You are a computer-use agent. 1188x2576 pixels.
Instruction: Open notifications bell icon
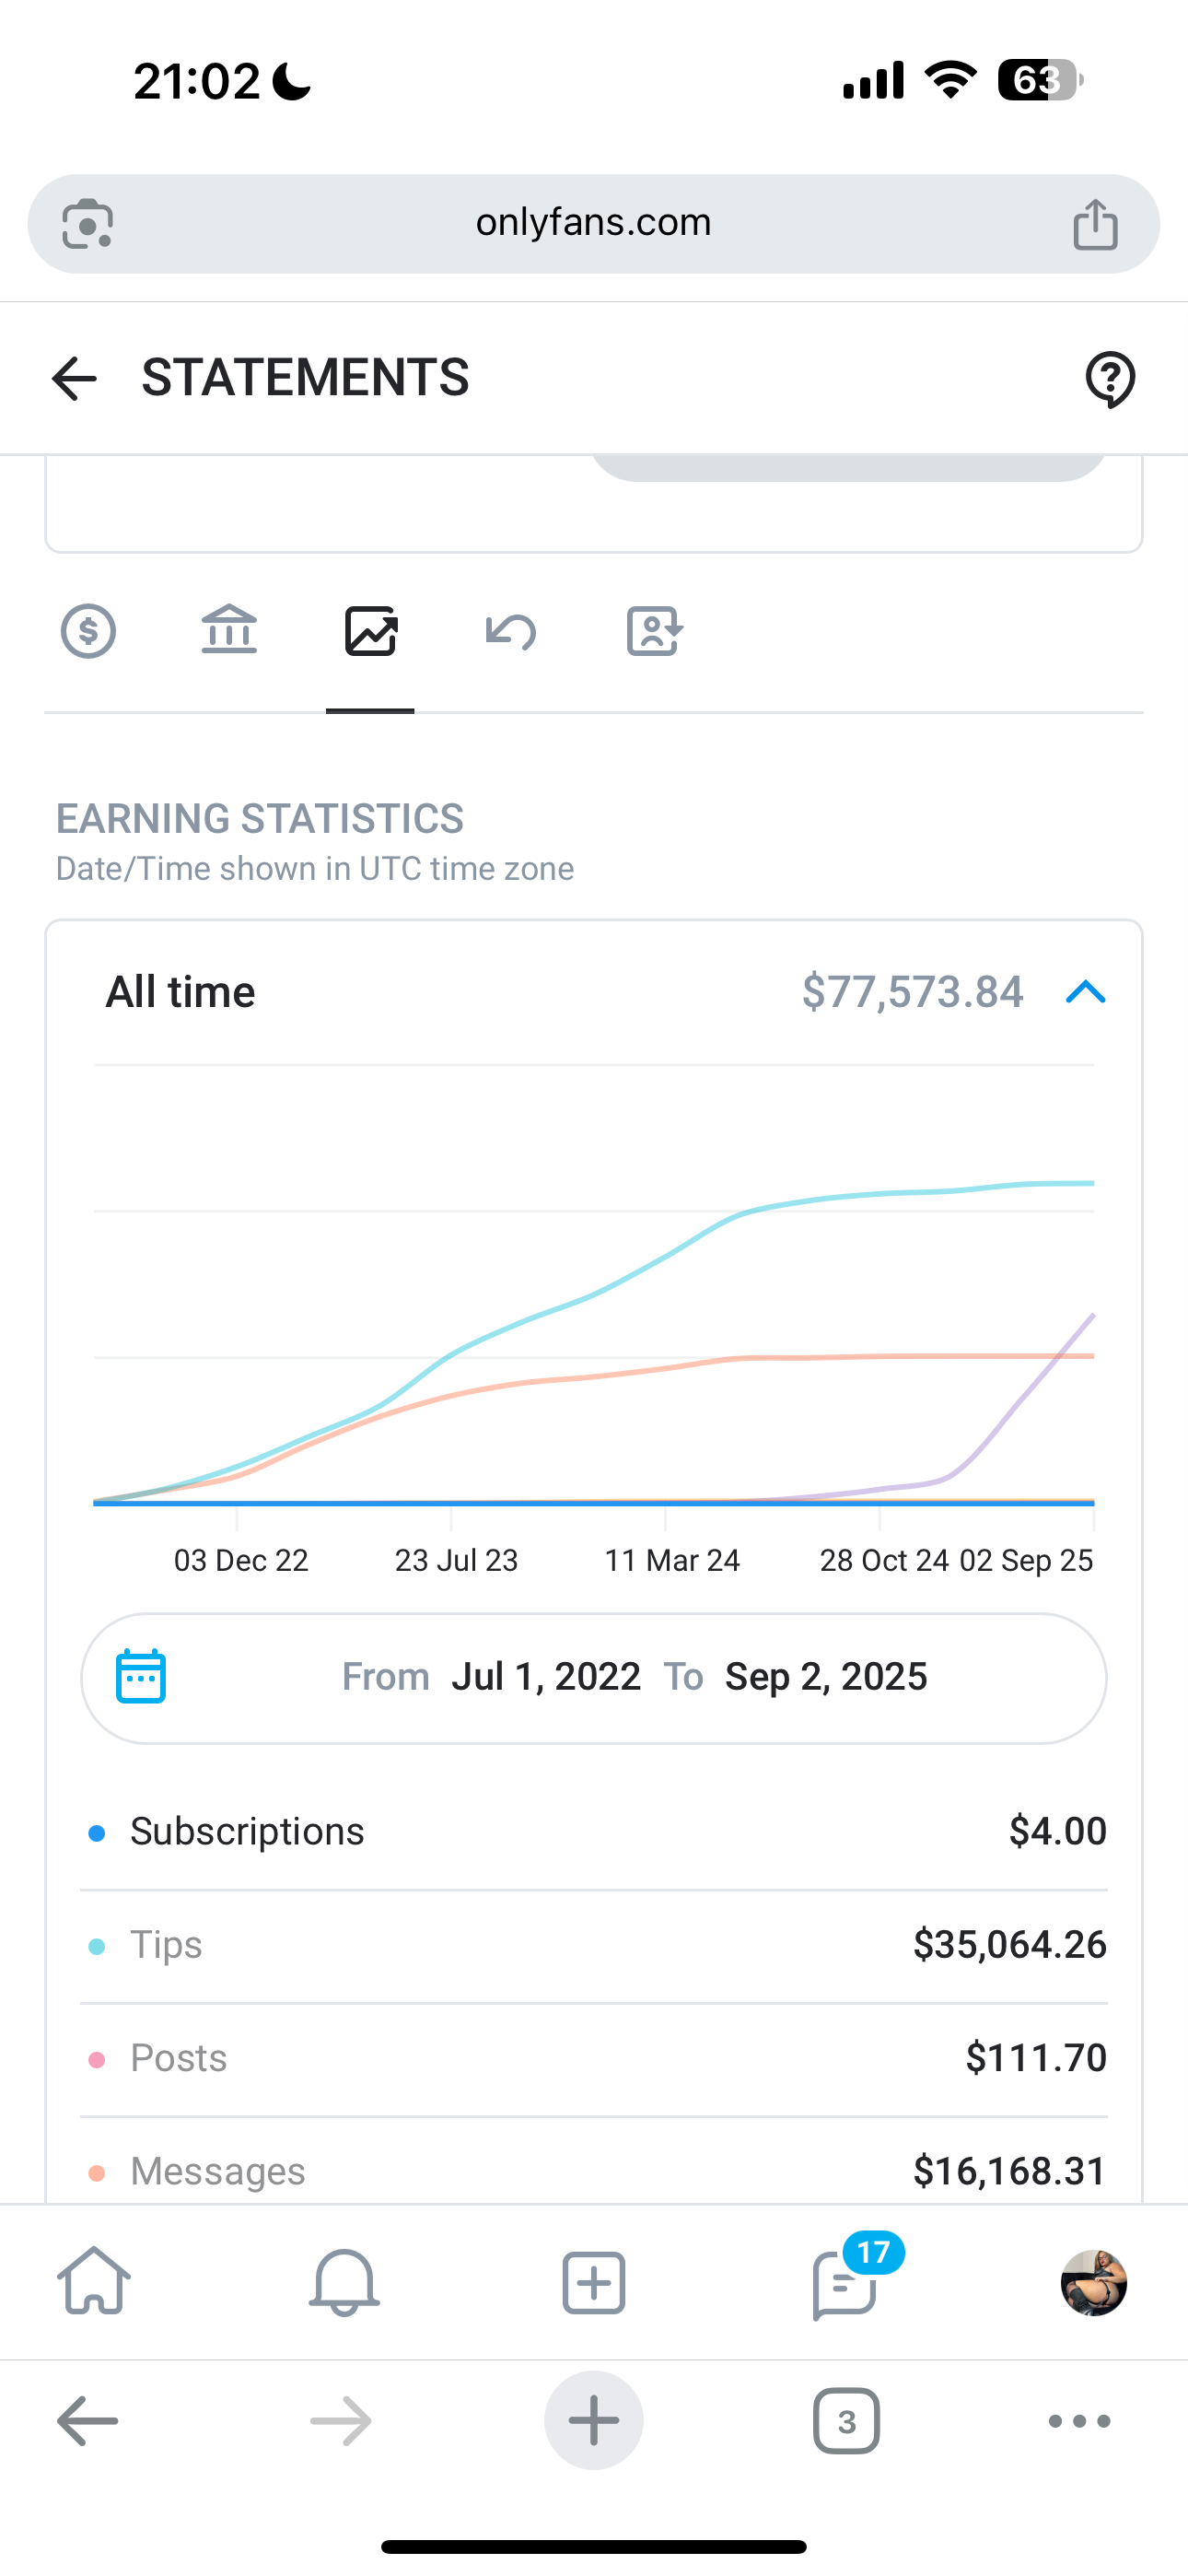point(344,2283)
